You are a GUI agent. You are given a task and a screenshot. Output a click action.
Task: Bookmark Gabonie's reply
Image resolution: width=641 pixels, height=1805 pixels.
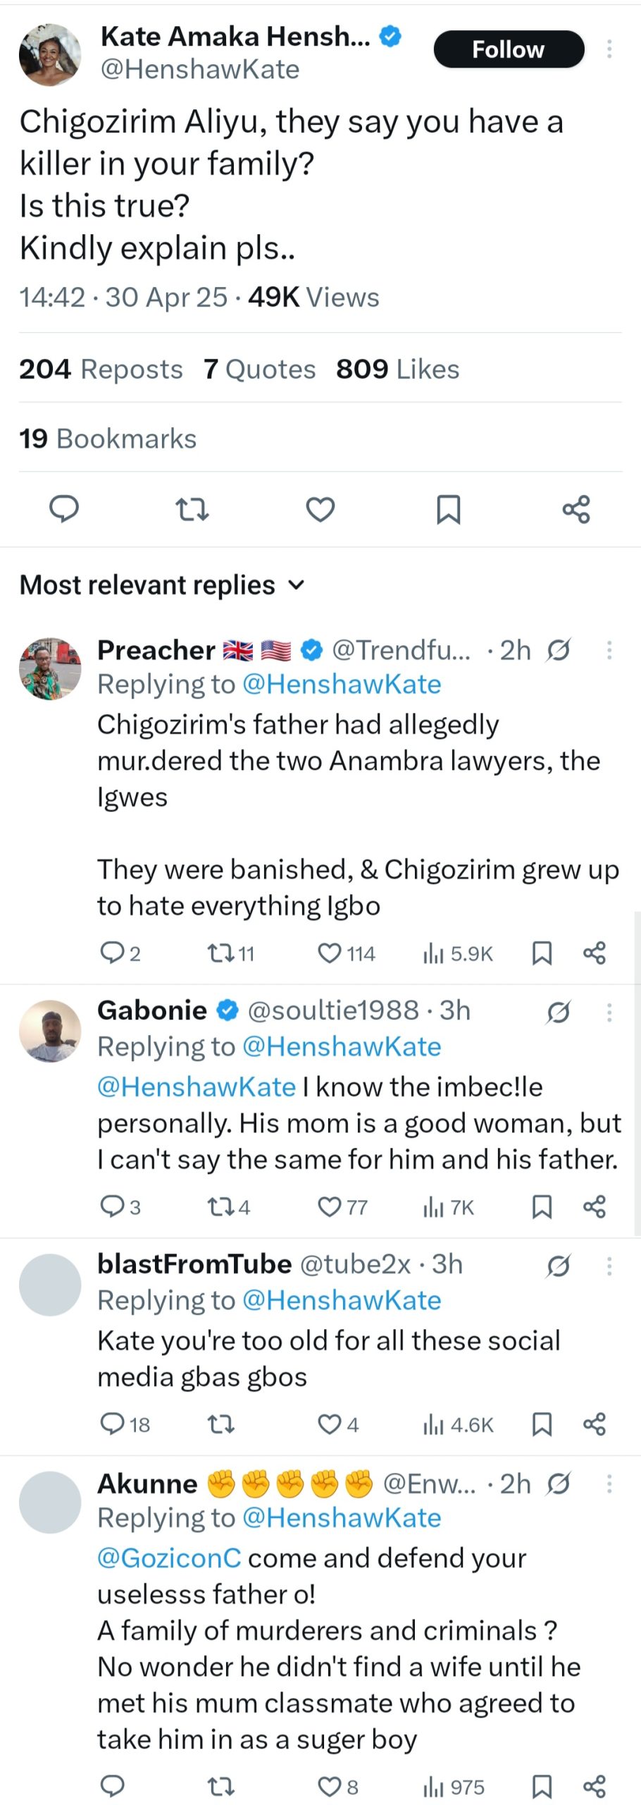(x=541, y=1207)
